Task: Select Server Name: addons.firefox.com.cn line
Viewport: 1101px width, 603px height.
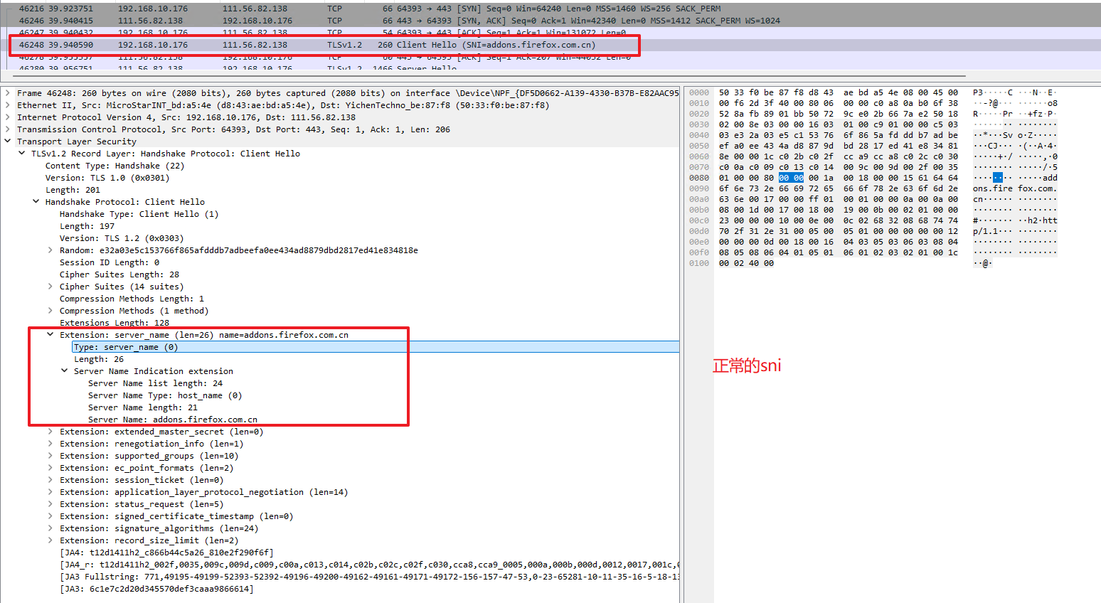Action: (173, 420)
